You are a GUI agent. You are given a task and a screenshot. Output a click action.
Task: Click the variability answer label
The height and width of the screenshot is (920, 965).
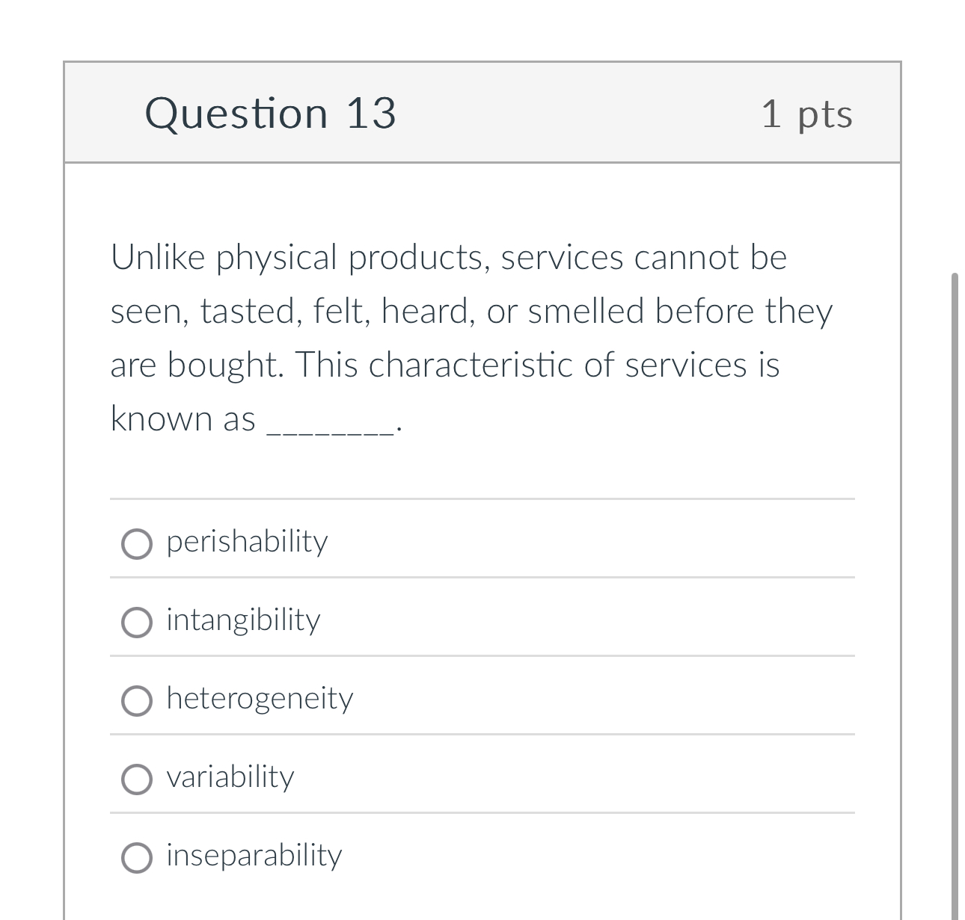(x=231, y=777)
